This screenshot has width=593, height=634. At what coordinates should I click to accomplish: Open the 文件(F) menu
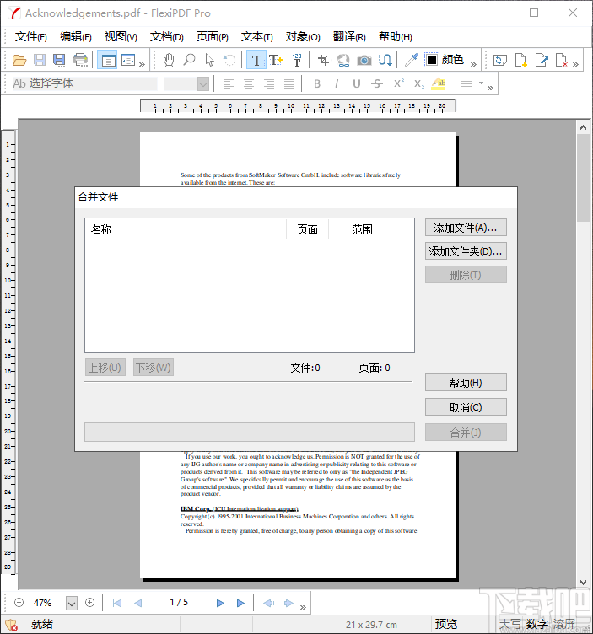click(x=30, y=37)
